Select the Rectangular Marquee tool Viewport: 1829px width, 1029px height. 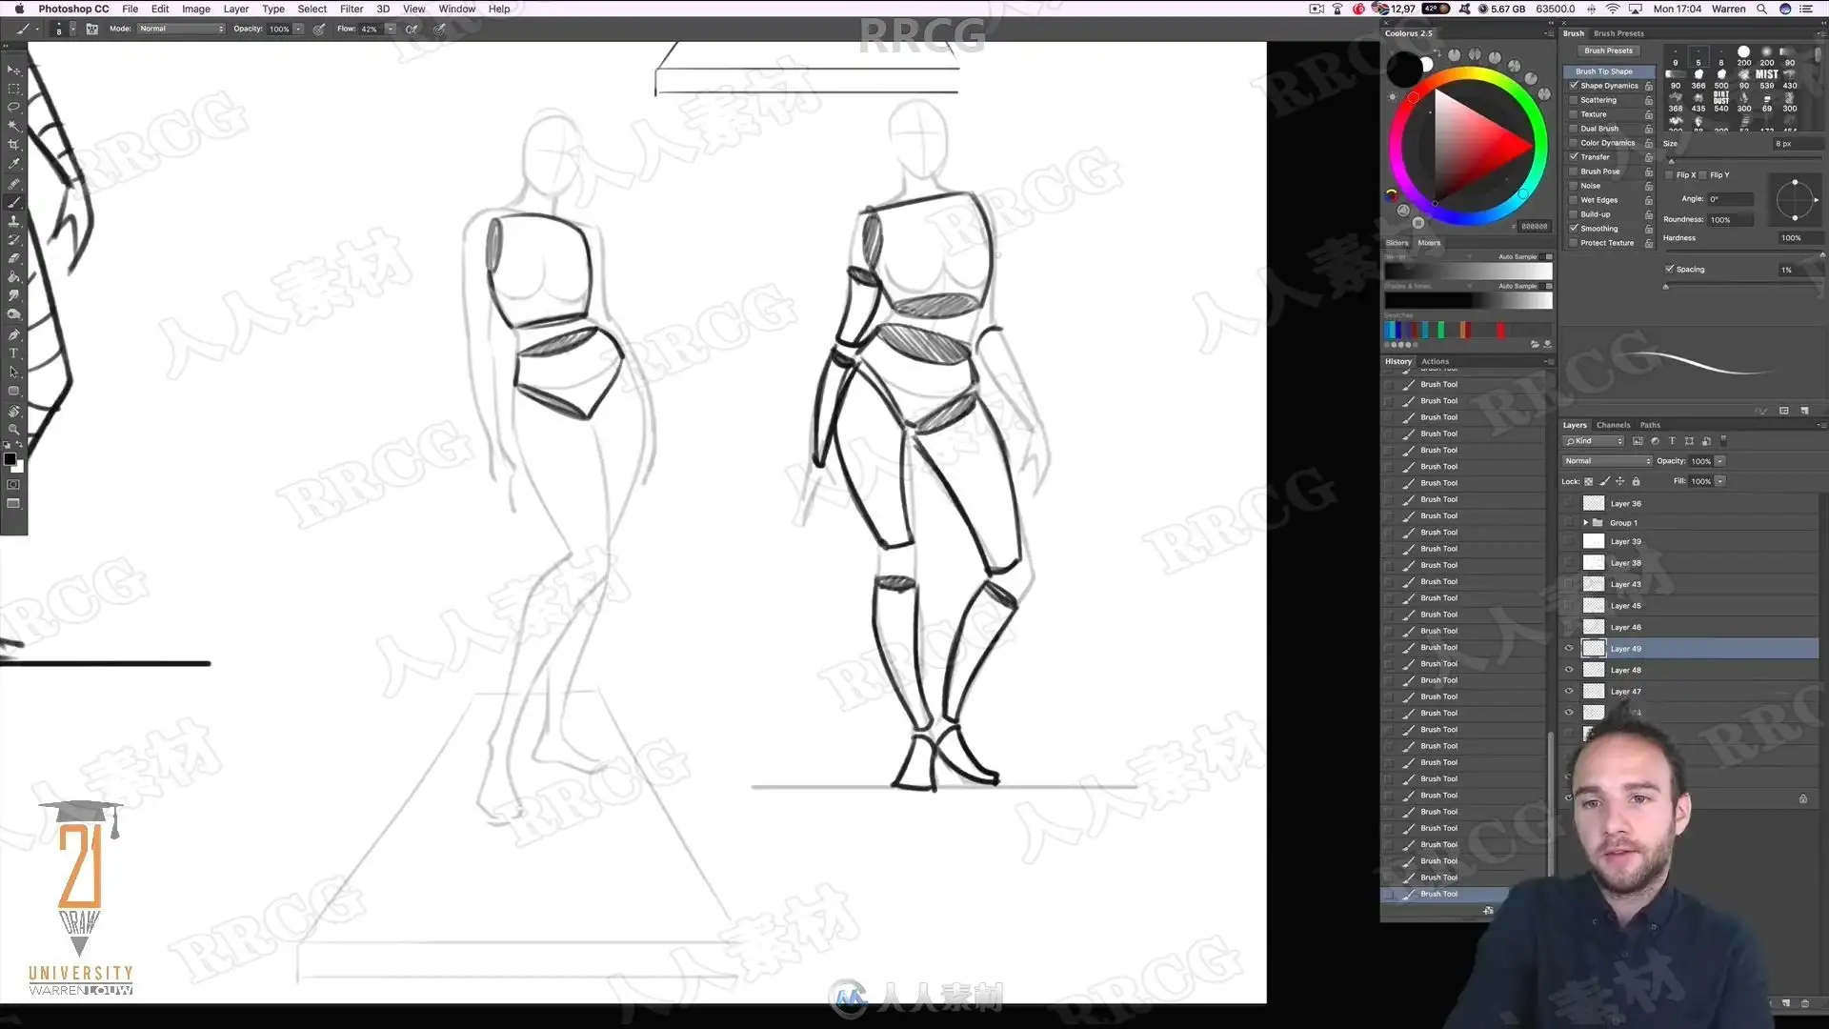click(13, 89)
